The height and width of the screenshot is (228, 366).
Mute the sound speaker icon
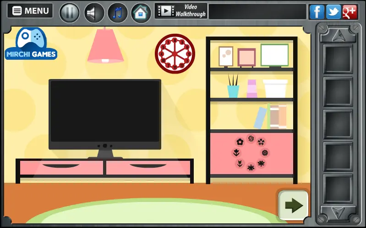(94, 13)
